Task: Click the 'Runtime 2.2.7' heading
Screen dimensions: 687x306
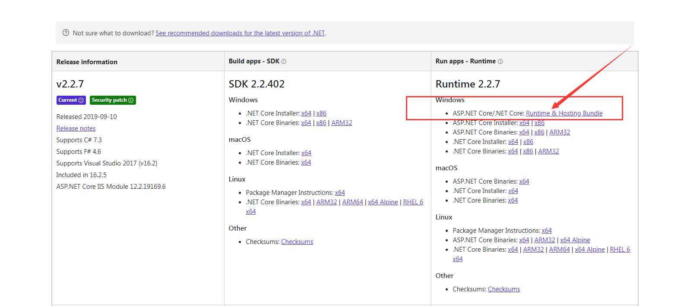Action: [468, 84]
